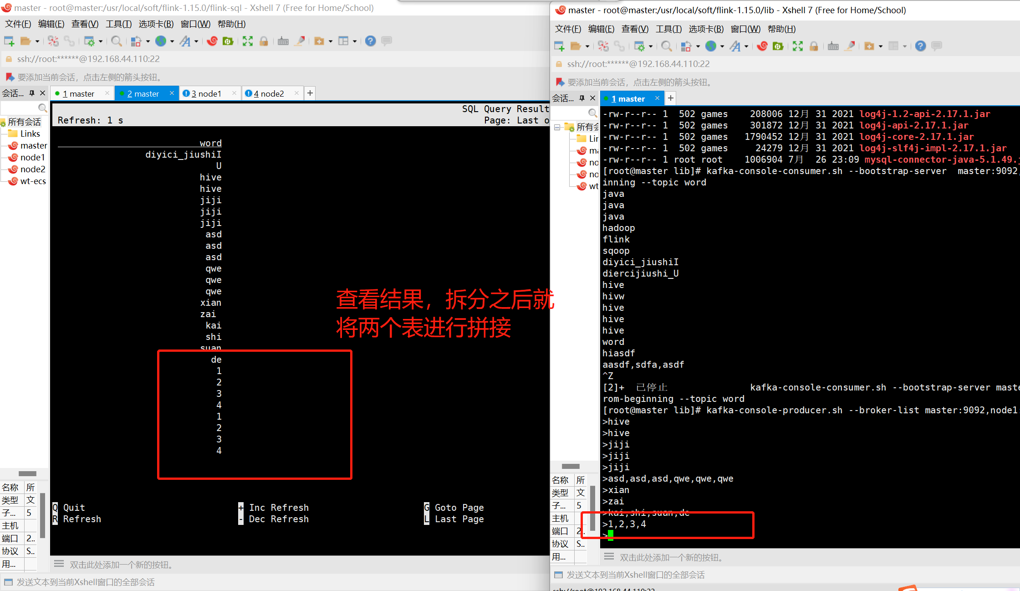This screenshot has width=1020, height=591.
Task: Close the session manager panel in left window
Action: (43, 93)
